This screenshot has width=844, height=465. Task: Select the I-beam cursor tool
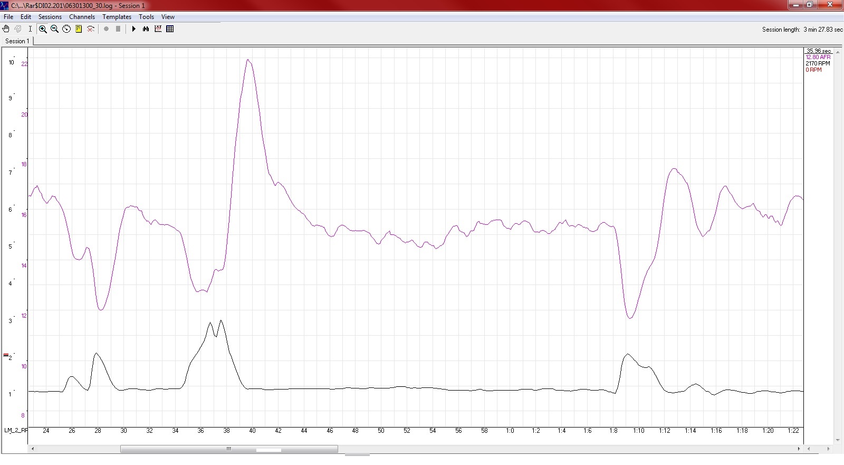[x=30, y=29]
